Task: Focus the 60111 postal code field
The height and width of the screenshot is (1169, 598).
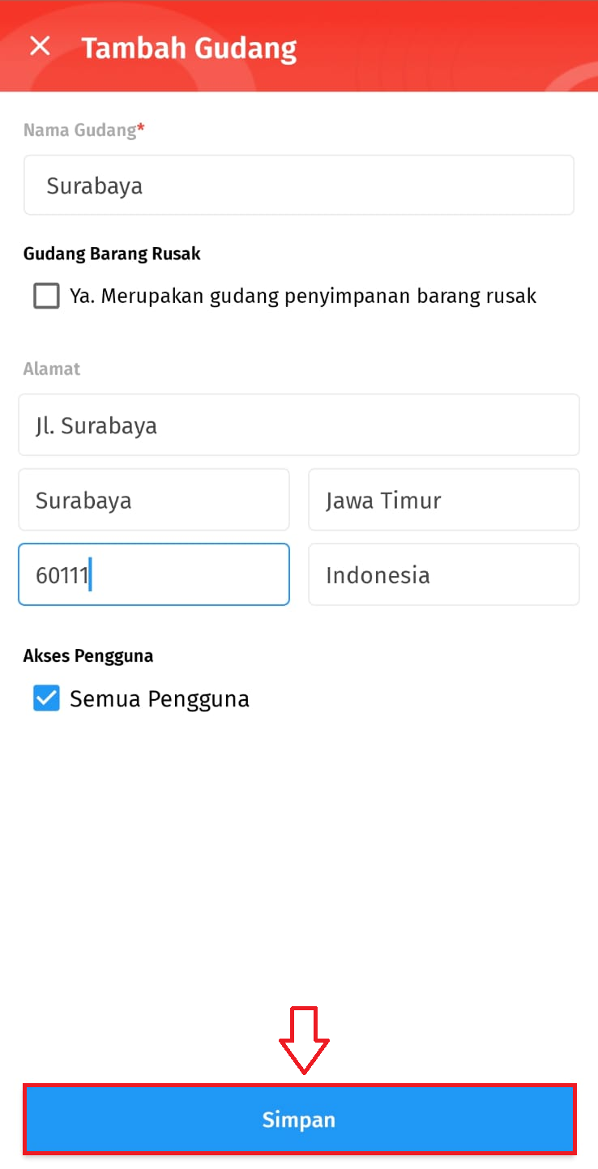Action: click(x=154, y=574)
